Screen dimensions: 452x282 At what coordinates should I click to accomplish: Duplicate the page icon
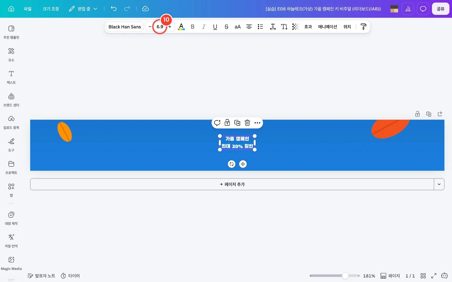pos(429,114)
